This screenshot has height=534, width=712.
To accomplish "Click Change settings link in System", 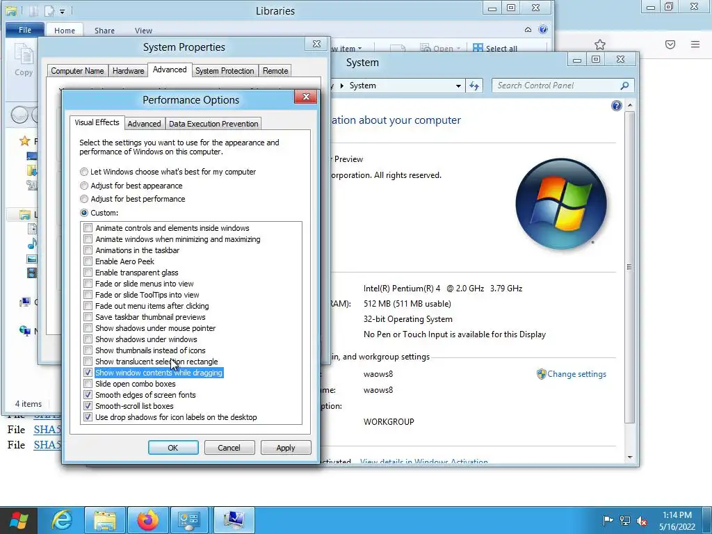I will (x=576, y=374).
